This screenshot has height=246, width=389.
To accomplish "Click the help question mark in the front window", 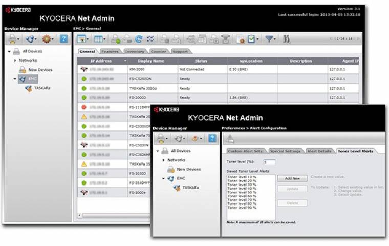I will point(212,138).
